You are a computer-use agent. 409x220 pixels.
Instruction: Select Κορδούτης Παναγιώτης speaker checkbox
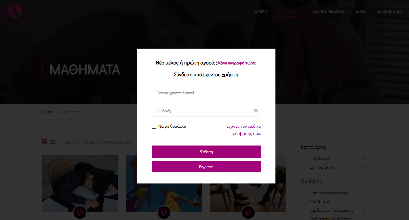303,210
